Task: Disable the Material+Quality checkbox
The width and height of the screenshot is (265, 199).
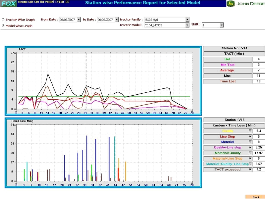Action: click(250, 153)
